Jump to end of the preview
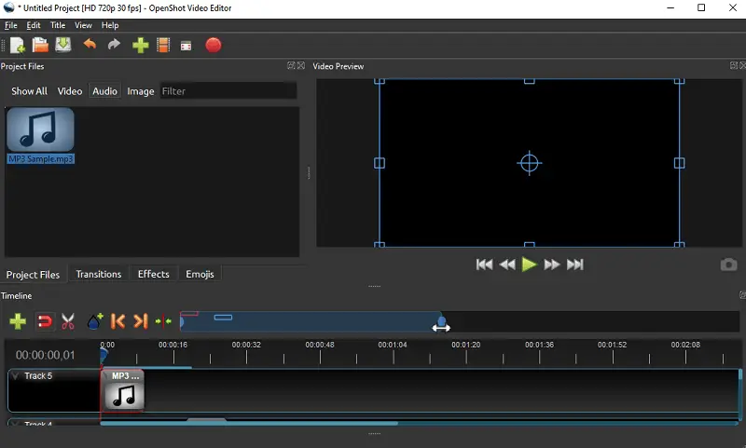This screenshot has height=448, width=746. (574, 265)
